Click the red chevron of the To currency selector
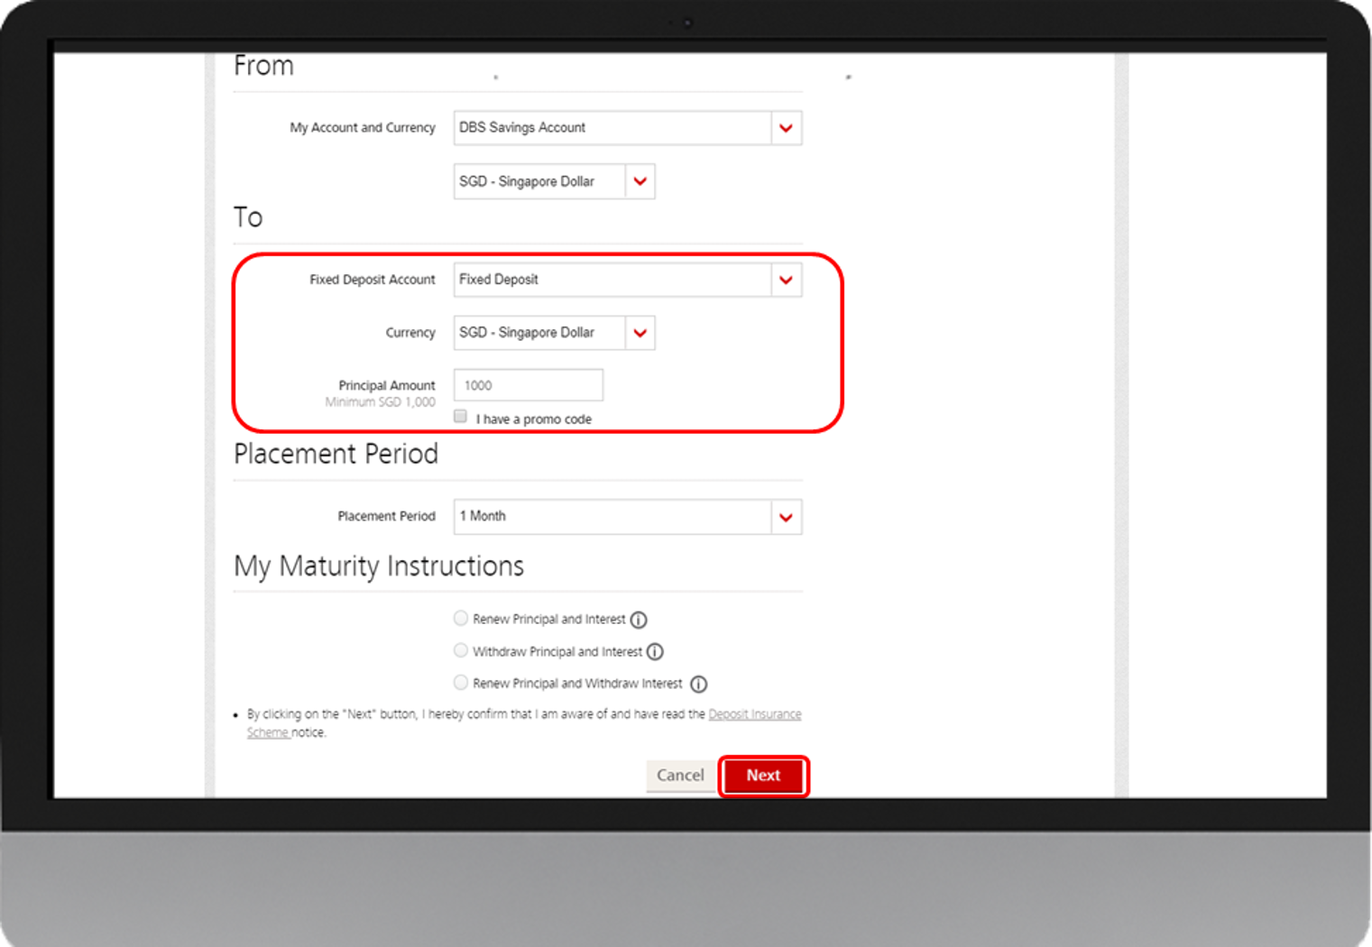This screenshot has height=947, width=1372. (640, 333)
